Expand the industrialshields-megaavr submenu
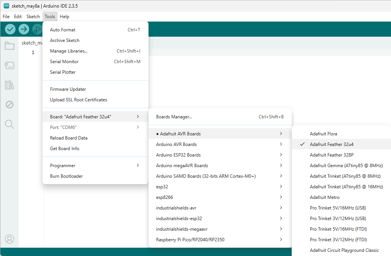The width and height of the screenshot is (391, 256). click(220, 229)
